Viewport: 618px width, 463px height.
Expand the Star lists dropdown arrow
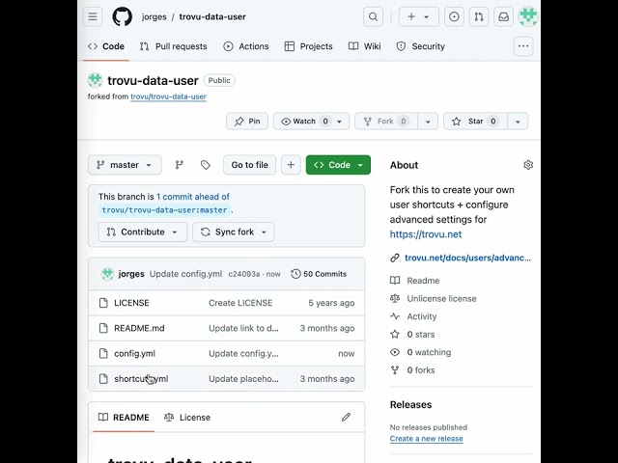point(518,122)
